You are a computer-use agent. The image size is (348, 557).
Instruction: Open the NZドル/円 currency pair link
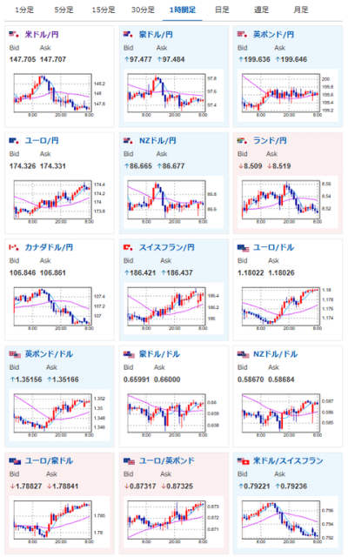point(157,141)
